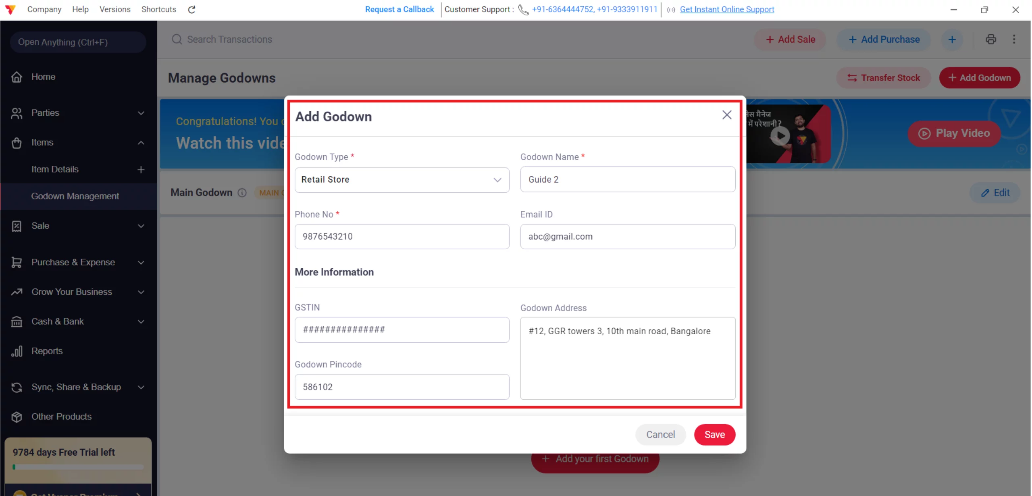1032x496 pixels.
Task: Click the plus icon beside Add Purchase
Action: pos(953,39)
